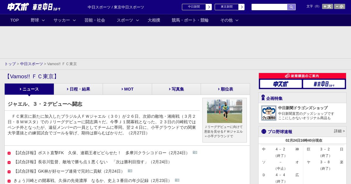Click the 中スポ logo in the header
351x184 pixels.
click(x=18, y=7)
